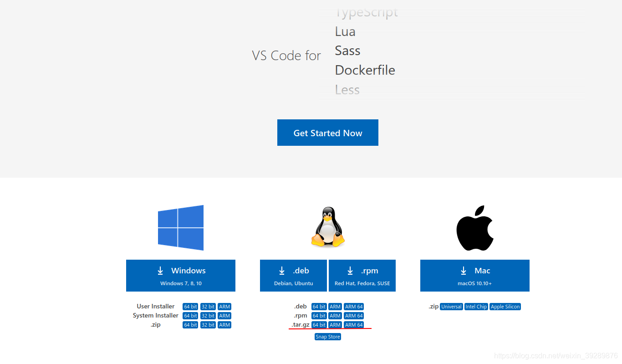Click the download arrow on the .deb button
This screenshot has height=364, width=622.
coord(281,270)
